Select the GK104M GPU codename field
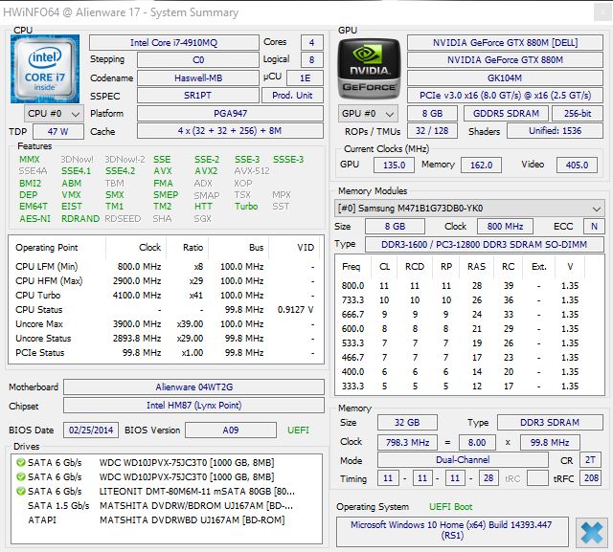Viewport: 613px width, 552px height. (x=505, y=77)
